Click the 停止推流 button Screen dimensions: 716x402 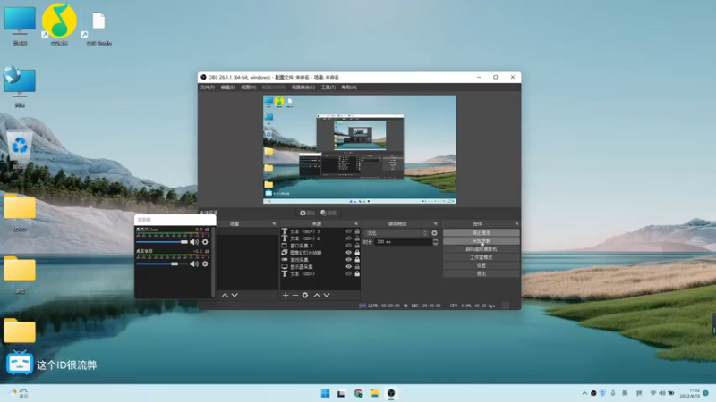pyautogui.click(x=481, y=232)
